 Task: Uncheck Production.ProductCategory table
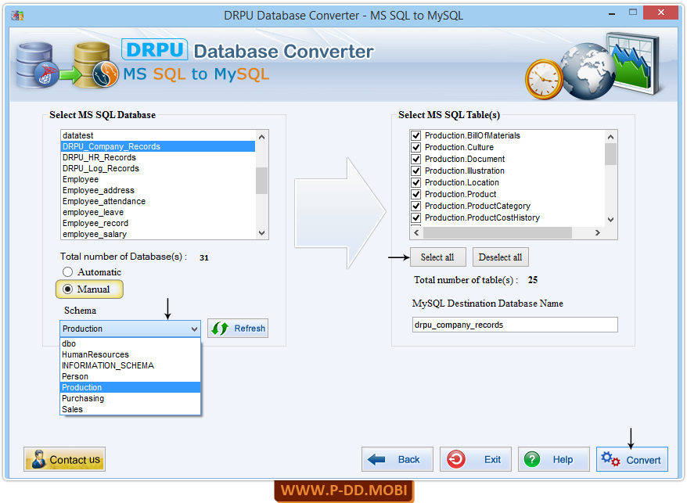[x=415, y=206]
